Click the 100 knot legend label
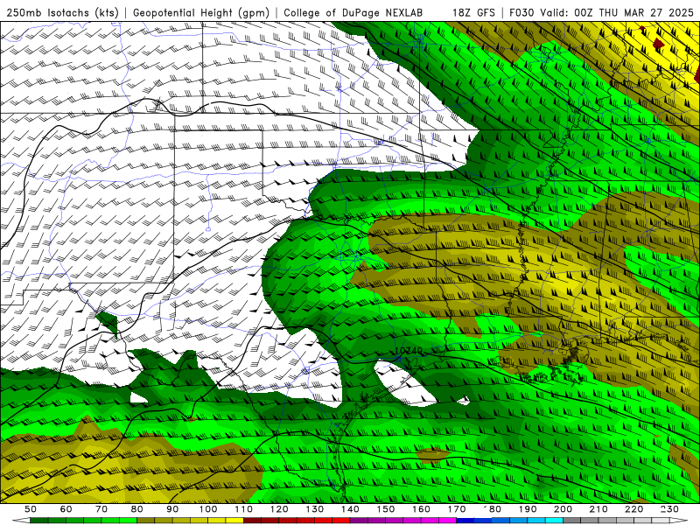This screenshot has height=525, width=700. coord(208,509)
